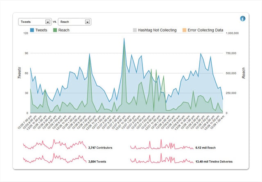Click the 12/25 7:00 pm axis label
262x182 pixels.
pos(25,122)
